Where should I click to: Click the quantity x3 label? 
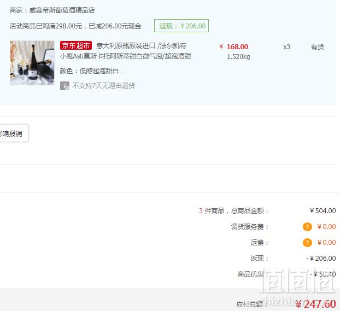(286, 47)
